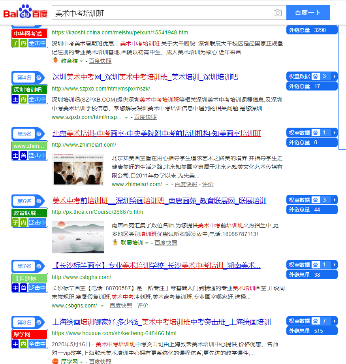Open 百度快照 link under 教育桔 result
Screen dimensions: 346x364
pos(100,61)
